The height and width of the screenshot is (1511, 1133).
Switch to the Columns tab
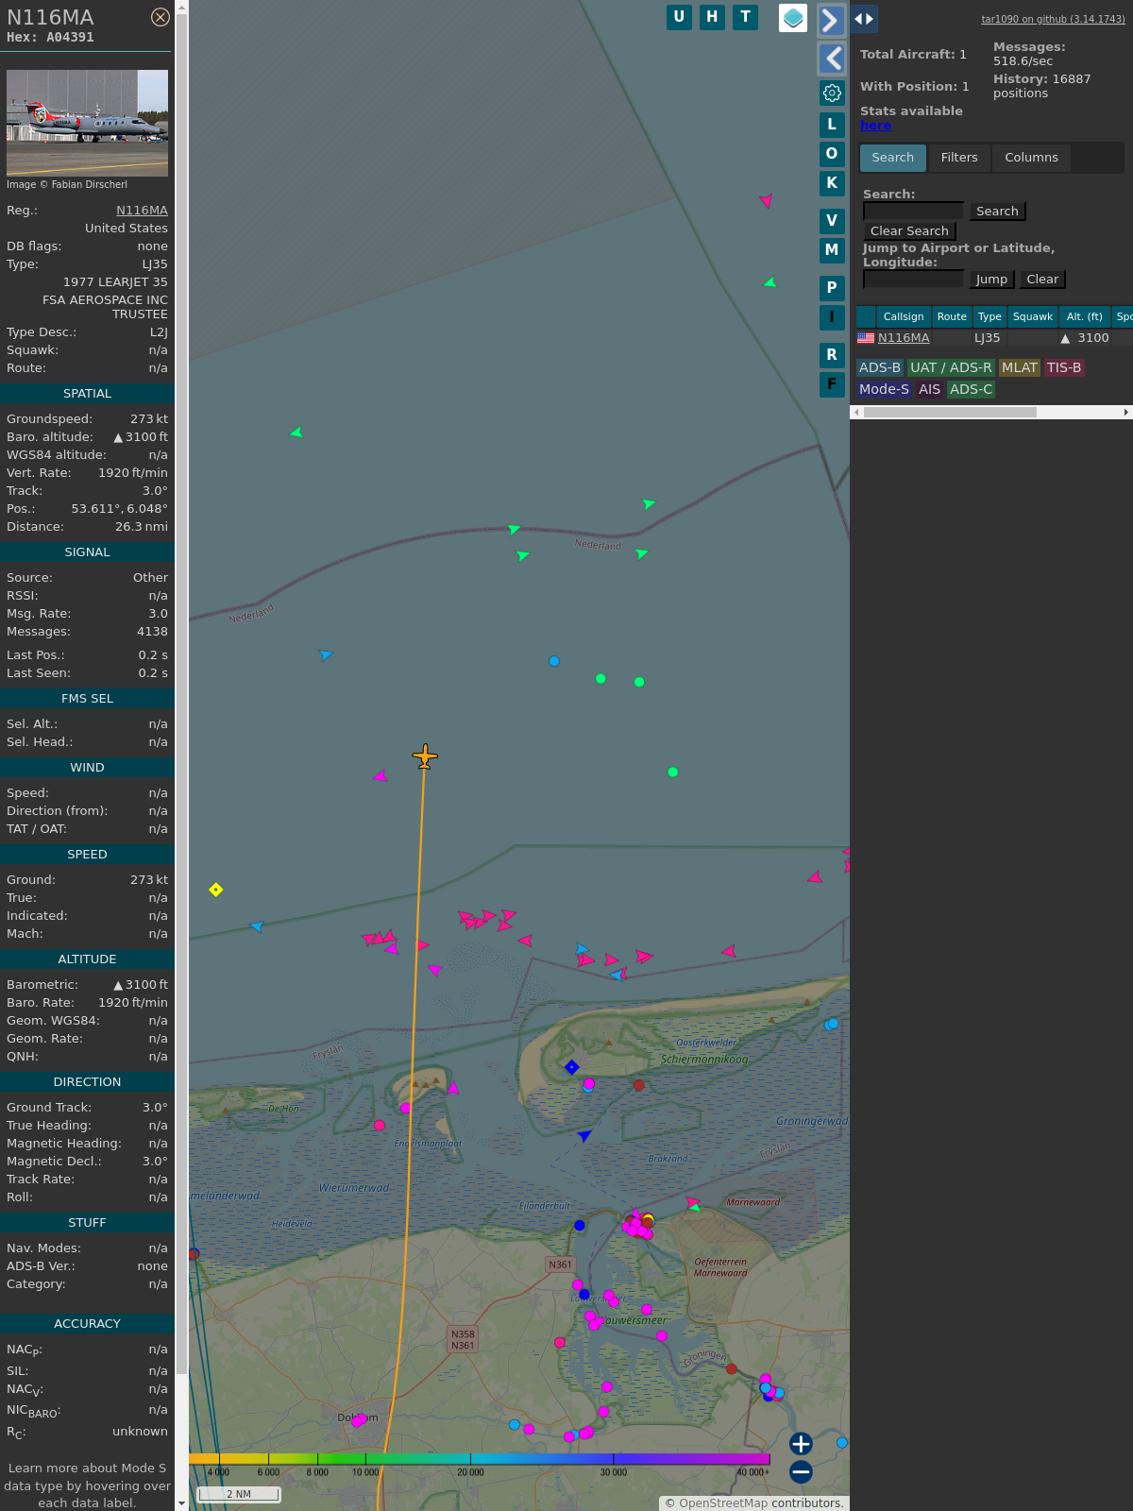coord(1031,158)
